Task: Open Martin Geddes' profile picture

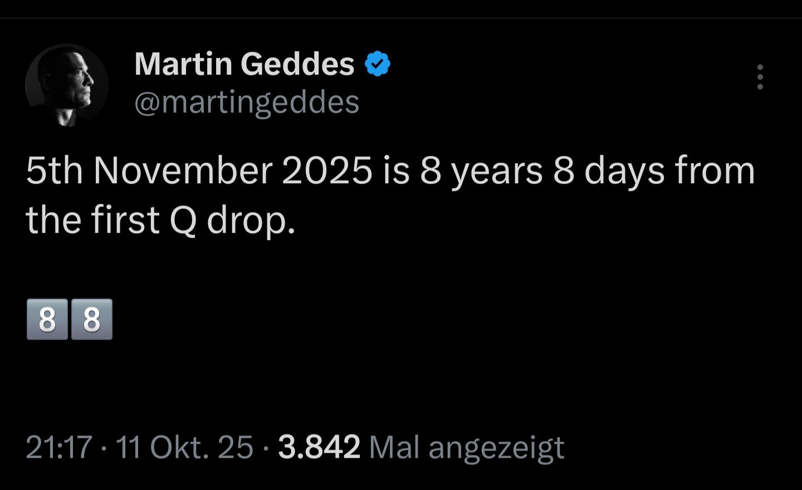Action: click(67, 85)
